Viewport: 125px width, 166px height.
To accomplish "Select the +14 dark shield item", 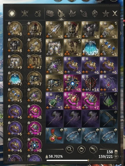I will click(x=91, y=83).
